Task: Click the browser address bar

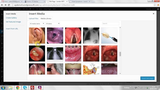Action: tap(82, 5)
